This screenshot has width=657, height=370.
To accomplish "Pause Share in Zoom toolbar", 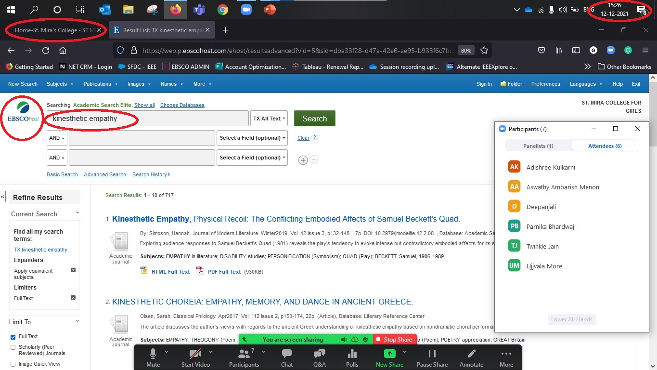I will (x=432, y=355).
